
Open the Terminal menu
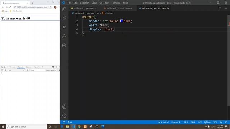coord(116,3)
